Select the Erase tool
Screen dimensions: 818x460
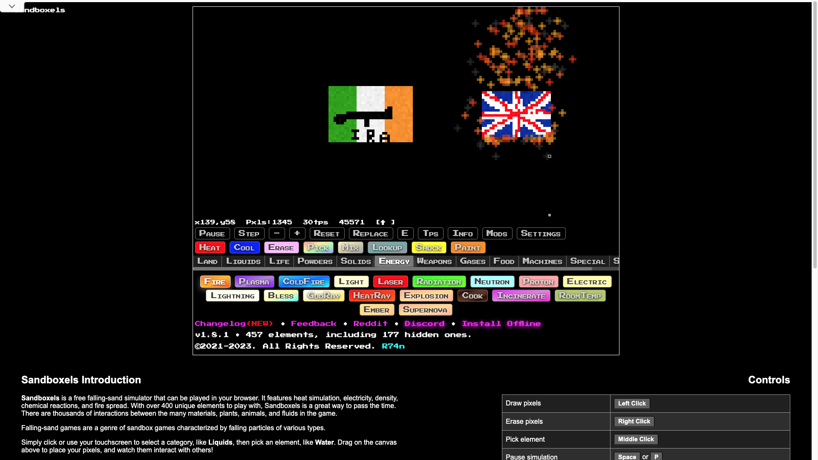281,247
